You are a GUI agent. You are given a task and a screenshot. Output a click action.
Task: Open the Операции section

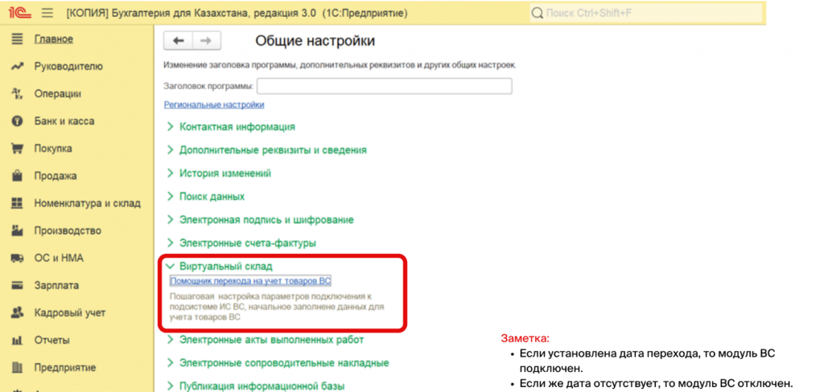[58, 94]
